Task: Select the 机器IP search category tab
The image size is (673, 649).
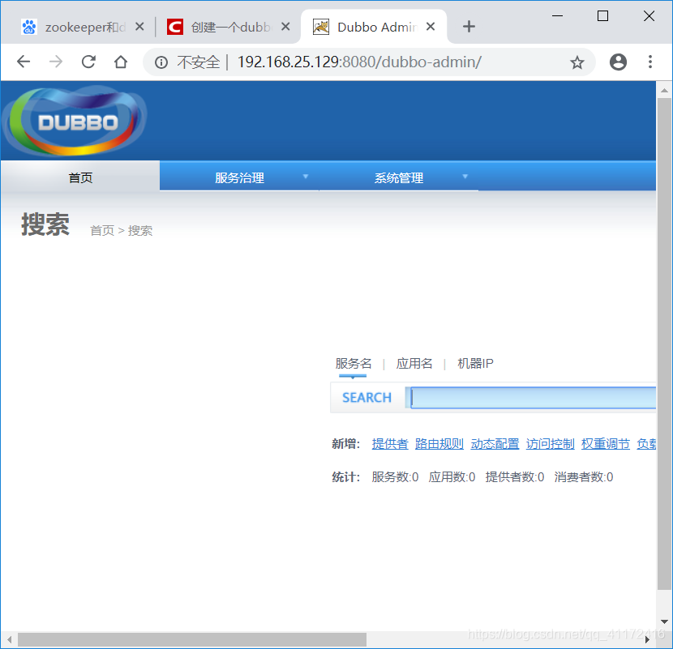Action: tap(475, 363)
